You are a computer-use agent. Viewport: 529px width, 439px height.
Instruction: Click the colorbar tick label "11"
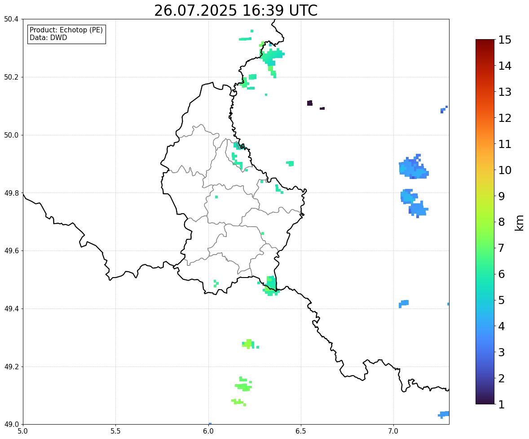505,144
